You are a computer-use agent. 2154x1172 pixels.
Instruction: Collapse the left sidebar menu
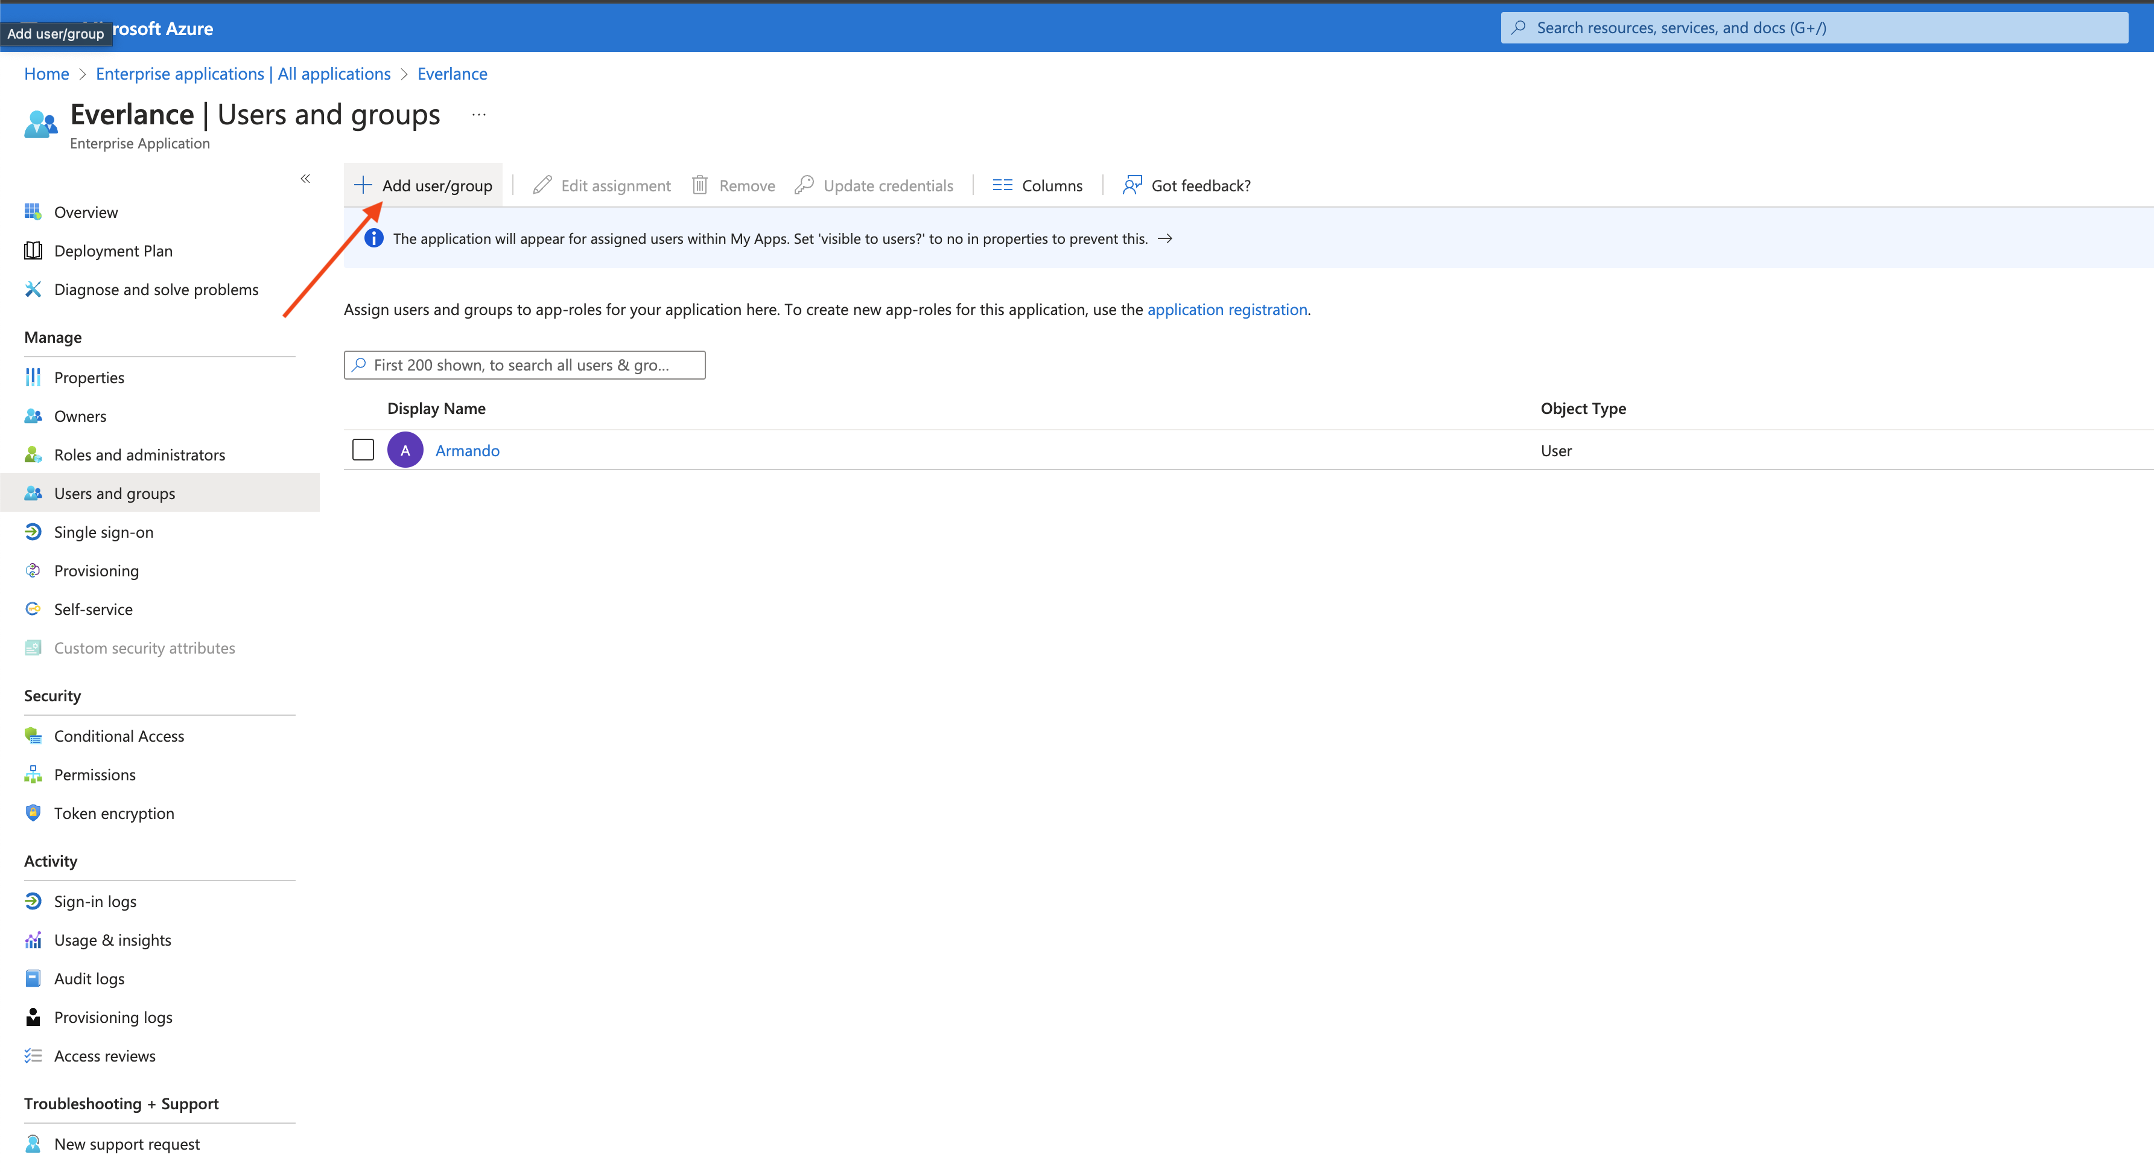(305, 178)
